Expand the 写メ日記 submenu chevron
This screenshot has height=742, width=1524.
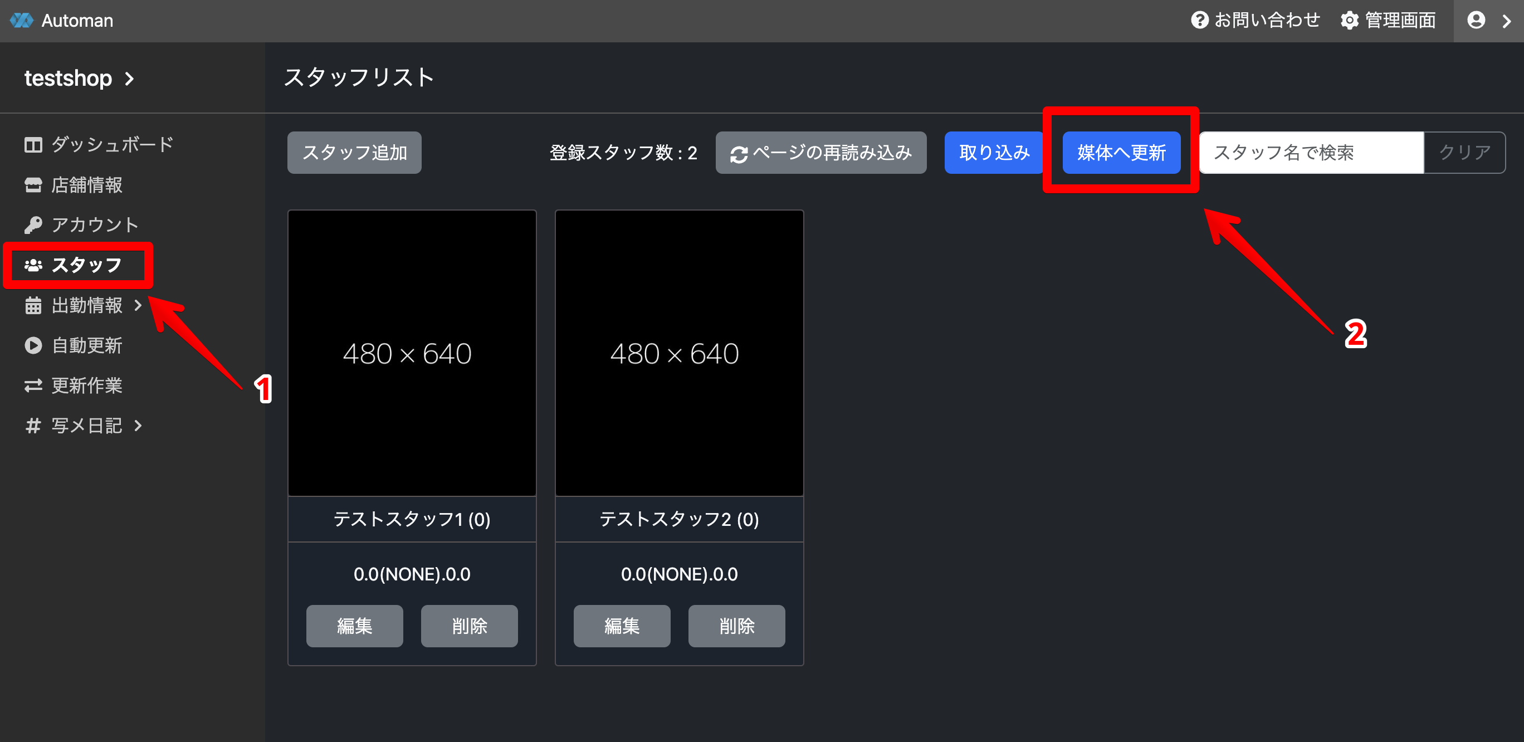[138, 426]
